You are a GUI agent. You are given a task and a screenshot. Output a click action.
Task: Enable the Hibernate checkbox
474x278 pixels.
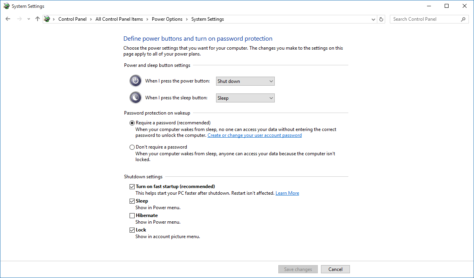[x=132, y=215]
